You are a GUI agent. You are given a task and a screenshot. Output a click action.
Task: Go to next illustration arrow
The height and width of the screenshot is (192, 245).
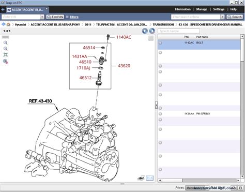point(152,31)
